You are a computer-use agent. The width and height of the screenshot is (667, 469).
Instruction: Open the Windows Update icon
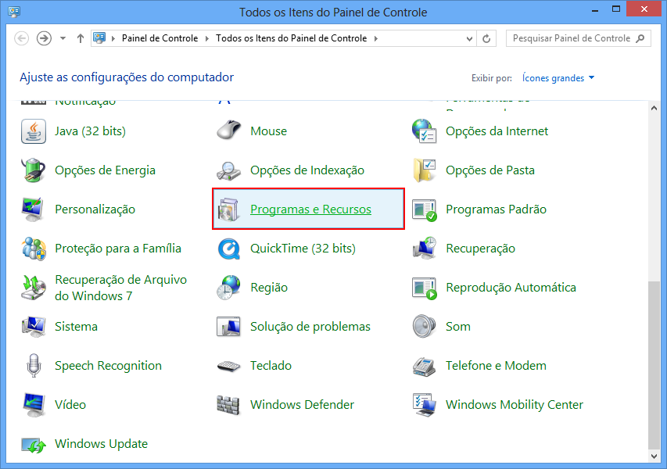point(34,445)
